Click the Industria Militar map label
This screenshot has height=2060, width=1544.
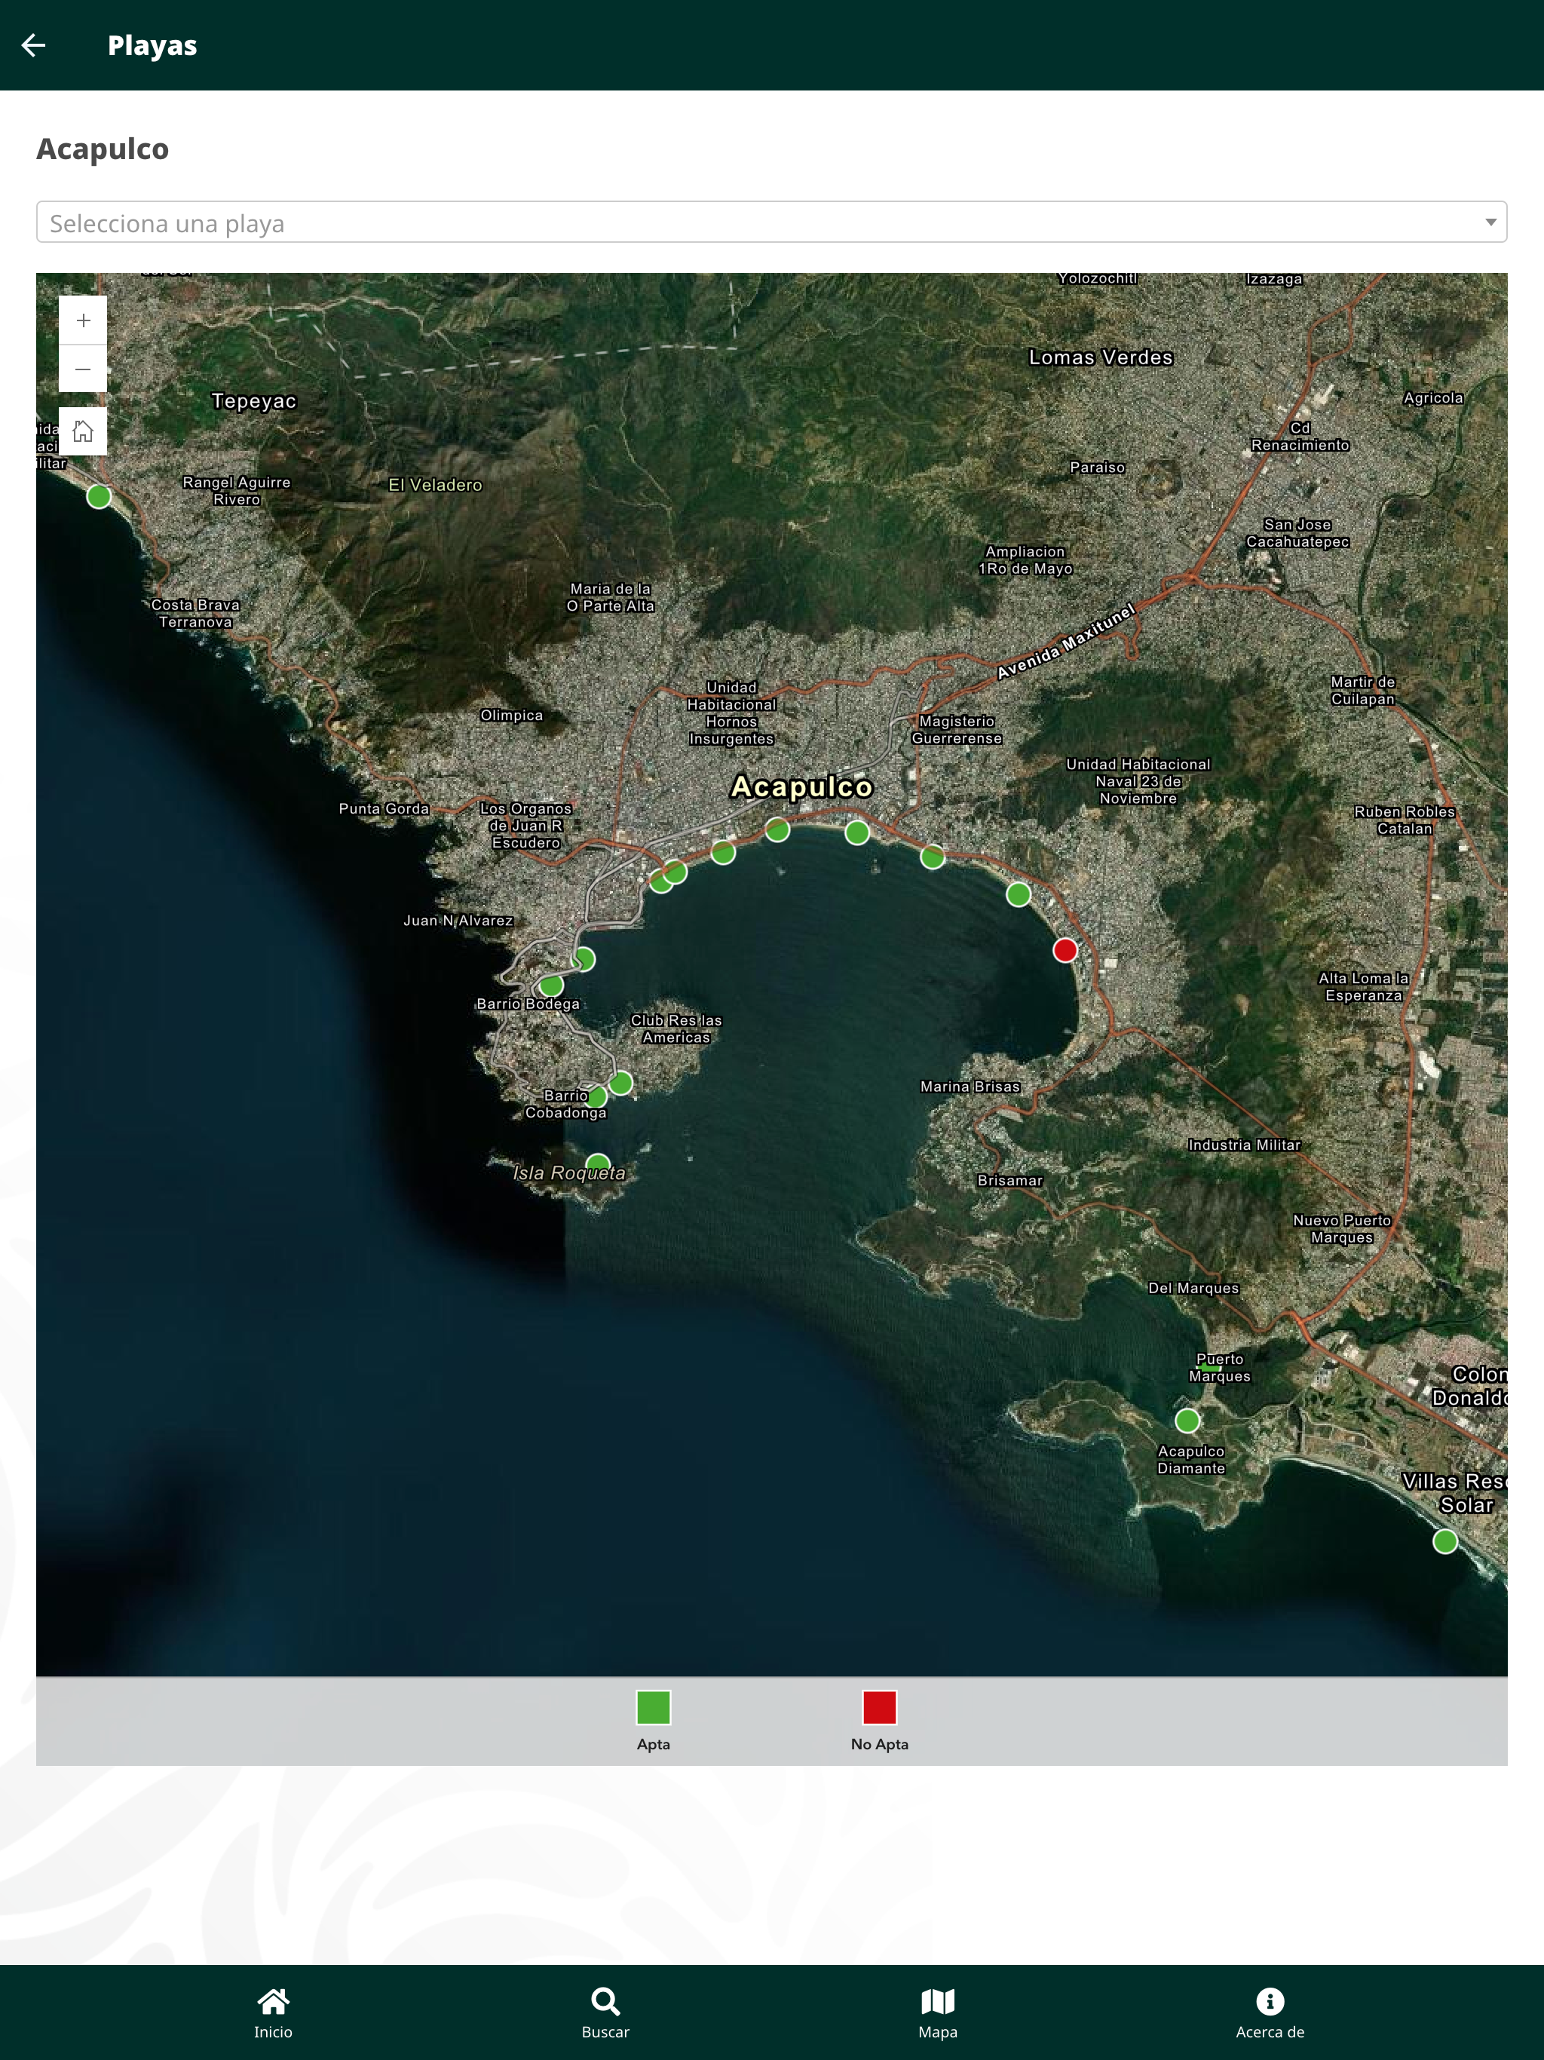point(1244,1145)
